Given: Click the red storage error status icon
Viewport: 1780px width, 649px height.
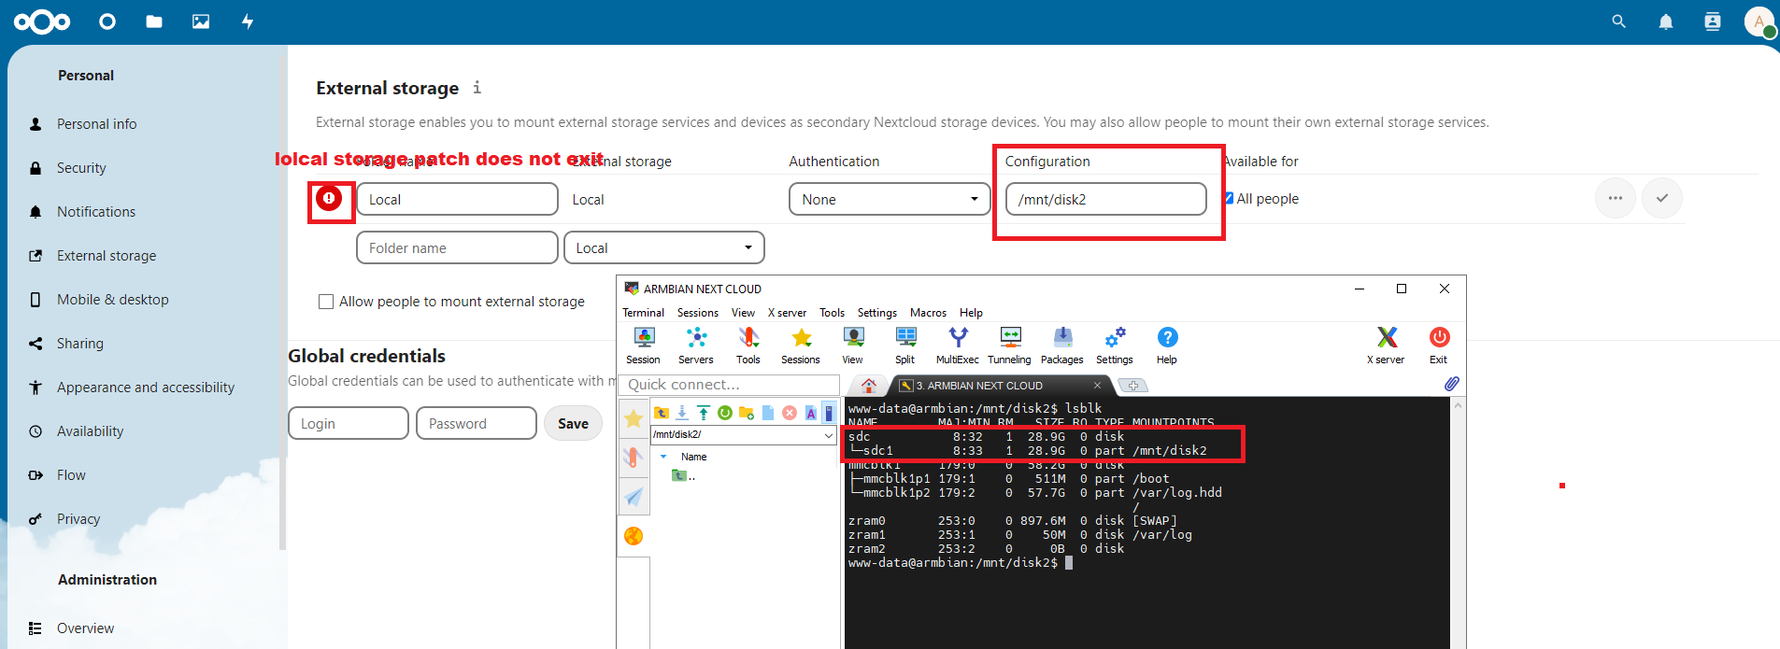Looking at the screenshot, I should [329, 198].
